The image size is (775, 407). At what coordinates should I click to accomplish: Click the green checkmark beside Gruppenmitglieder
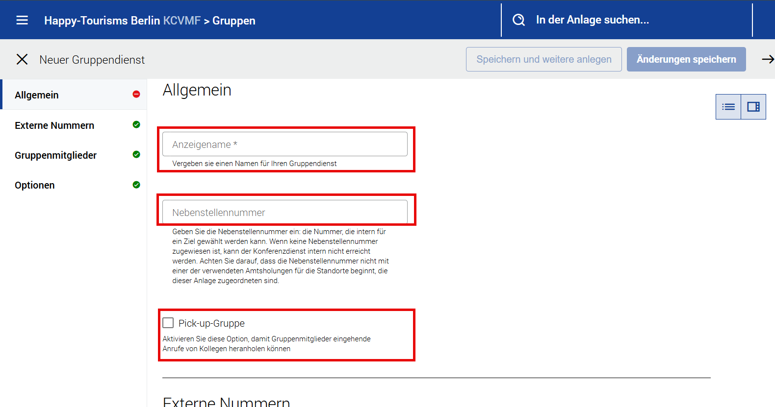(x=136, y=155)
